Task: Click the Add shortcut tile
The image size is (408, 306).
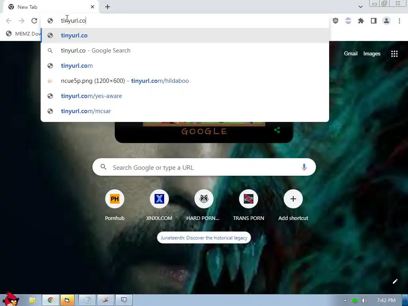Action: click(293, 205)
